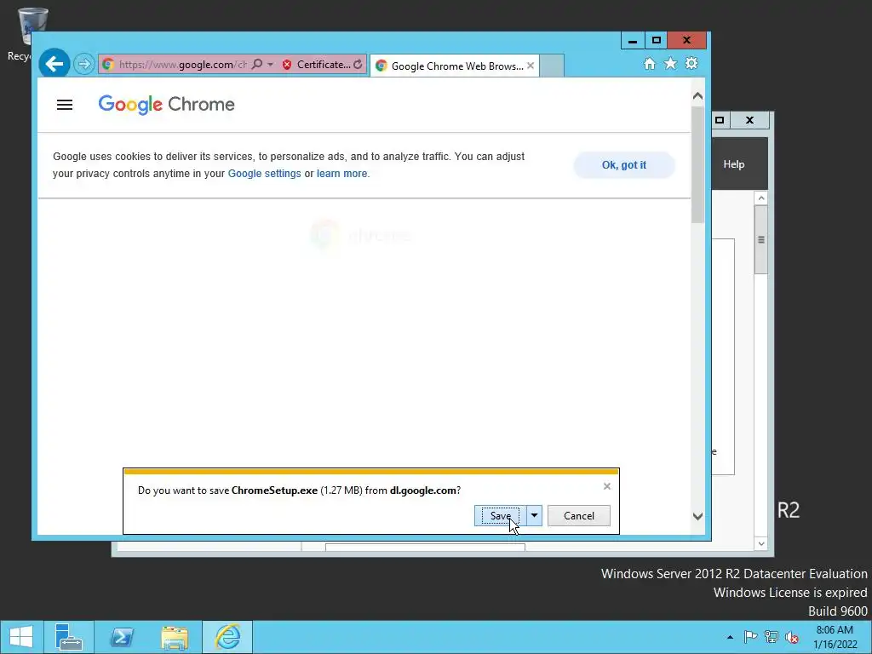
Task: Maximize the Internet Explorer window
Action: click(x=657, y=41)
